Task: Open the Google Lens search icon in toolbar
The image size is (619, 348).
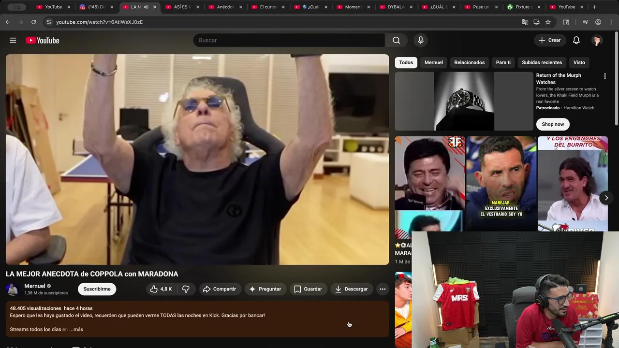Action: [566, 22]
